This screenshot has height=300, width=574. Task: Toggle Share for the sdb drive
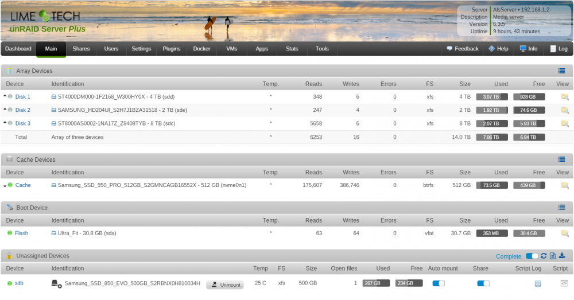tap(483, 283)
